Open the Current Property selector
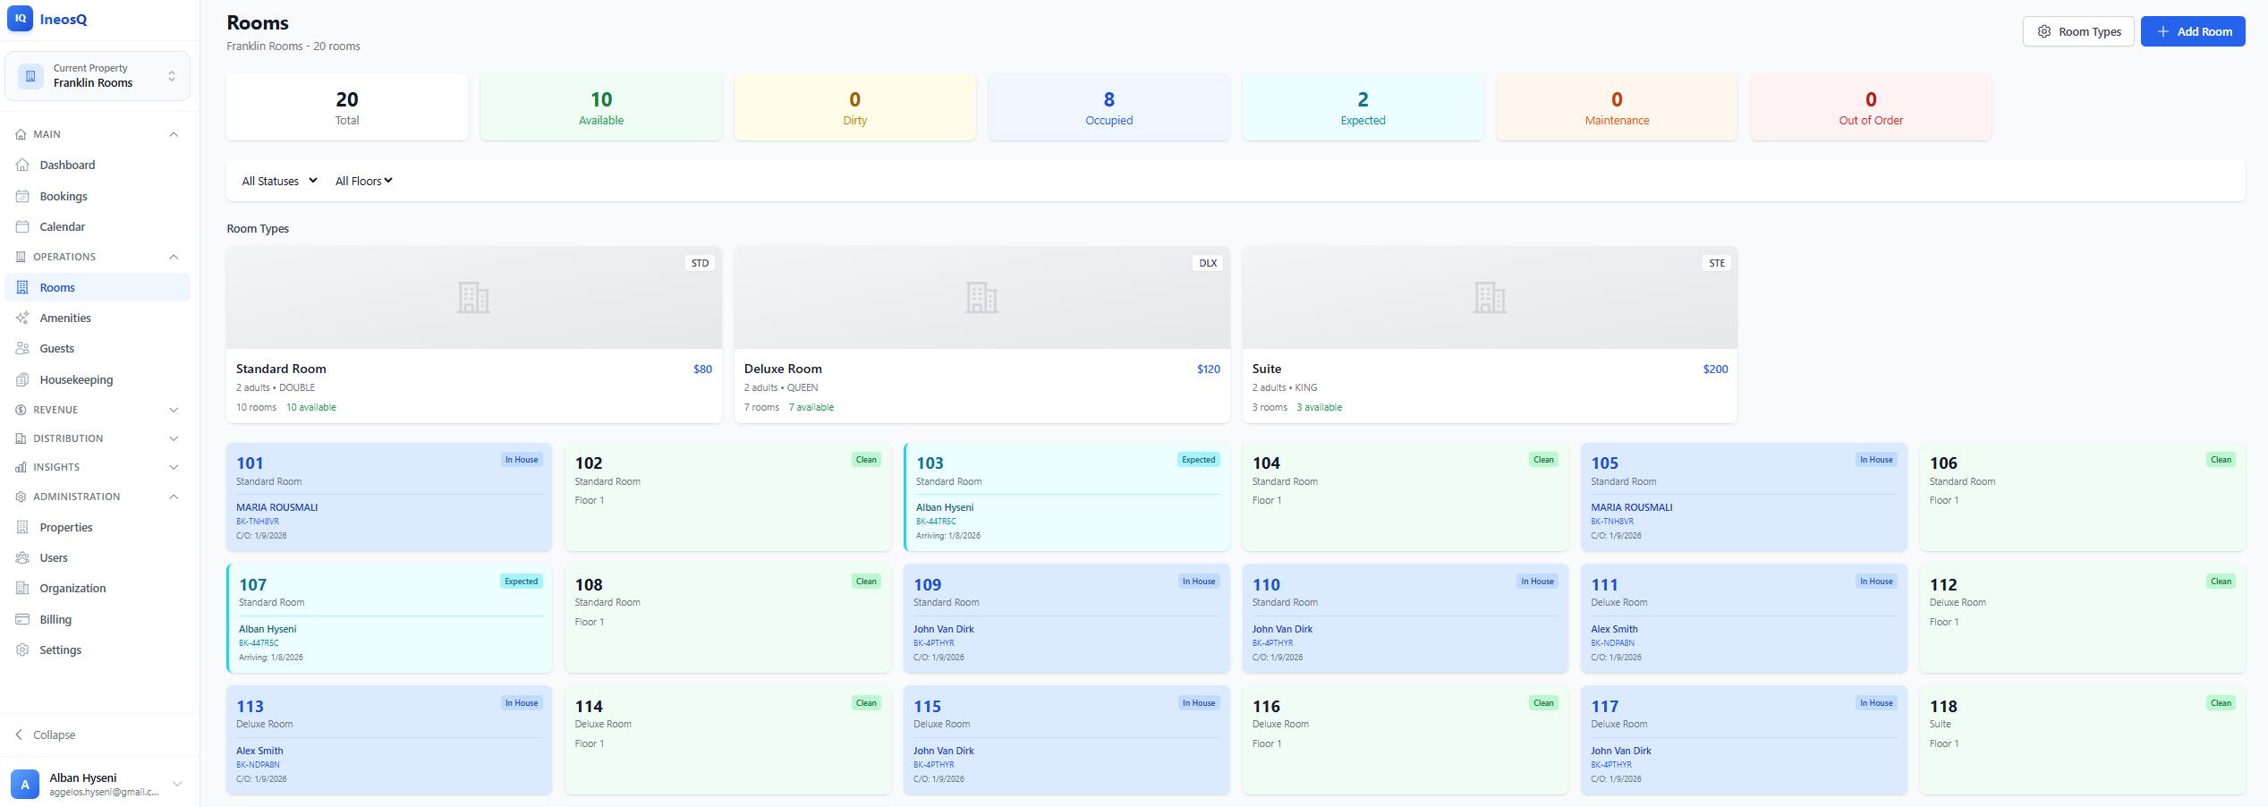The width and height of the screenshot is (2268, 807). [97, 76]
